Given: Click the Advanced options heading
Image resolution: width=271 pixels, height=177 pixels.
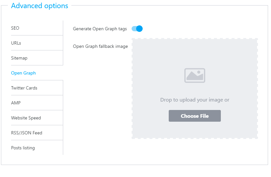Looking at the screenshot, I should click(40, 6).
